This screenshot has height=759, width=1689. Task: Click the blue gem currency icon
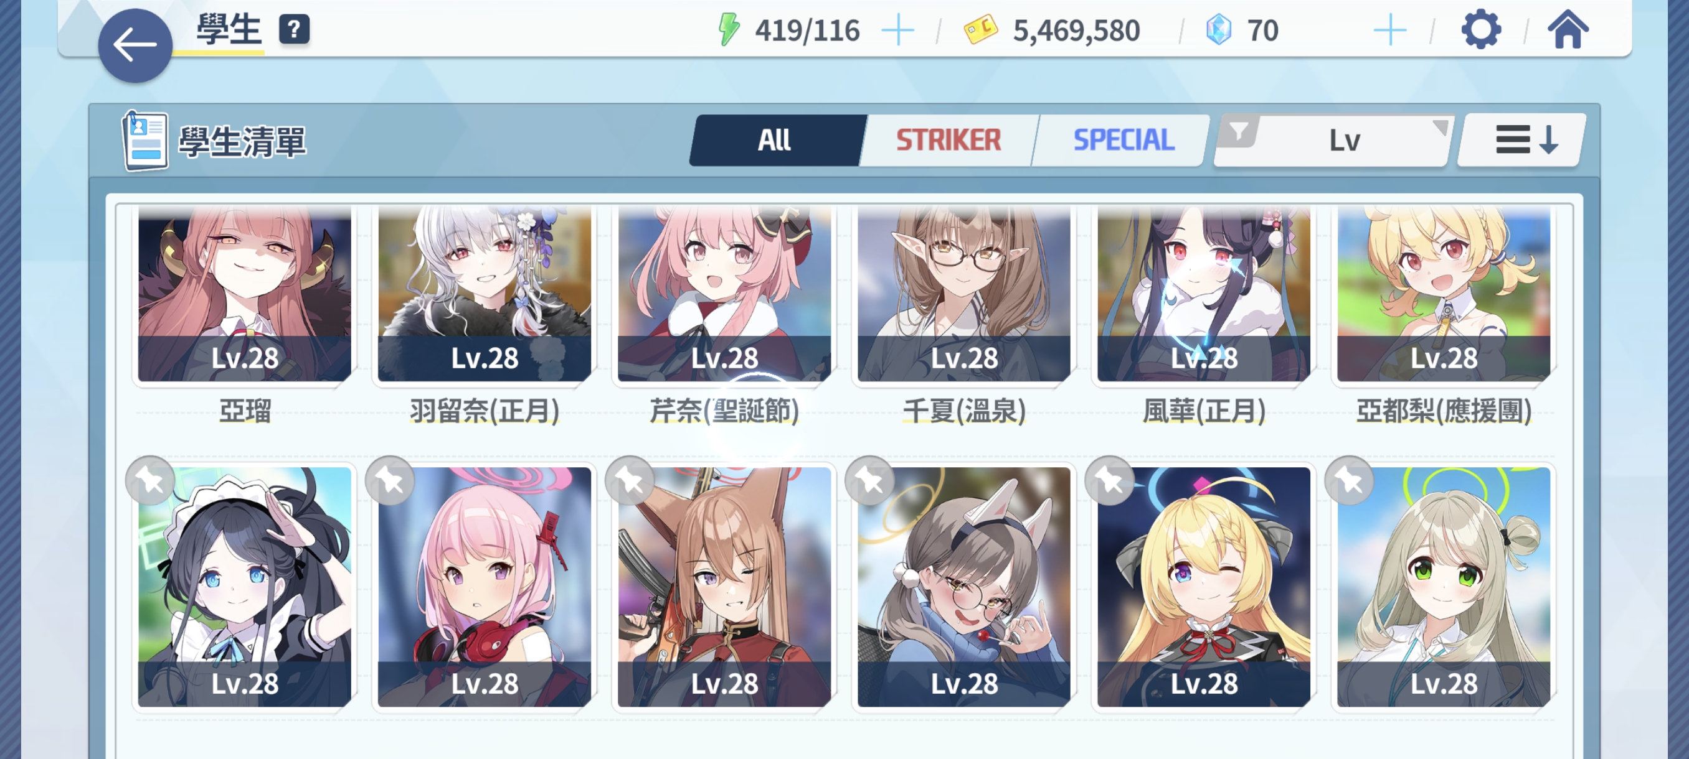[1218, 30]
